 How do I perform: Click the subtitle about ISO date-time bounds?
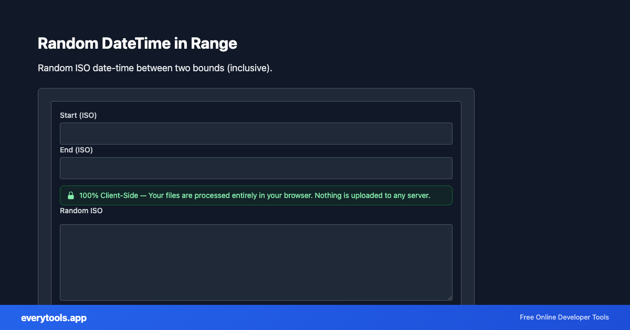pos(154,68)
